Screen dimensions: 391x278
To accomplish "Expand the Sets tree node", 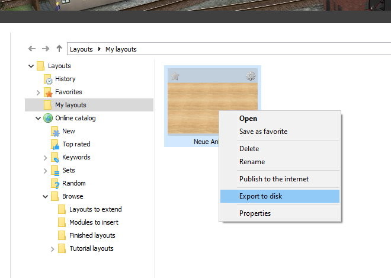I will tap(45, 171).
